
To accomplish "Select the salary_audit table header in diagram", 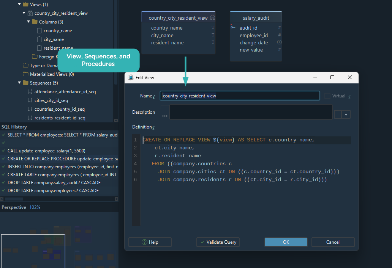I will coord(256,18).
